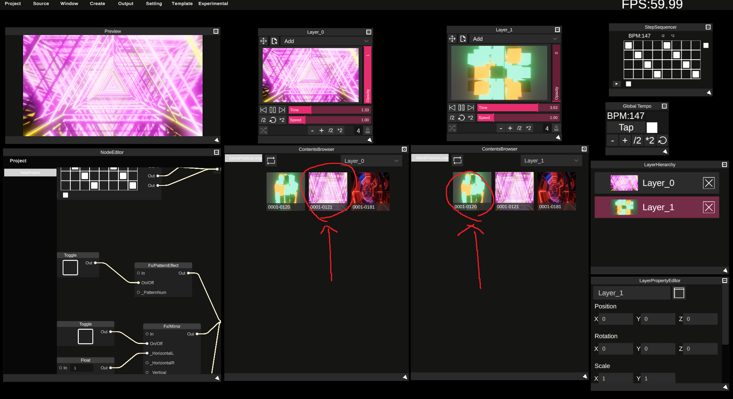Viewport: 733px width, 399px height.
Task: Reset Global Tempo with the circular arrow
Action: 662,140
